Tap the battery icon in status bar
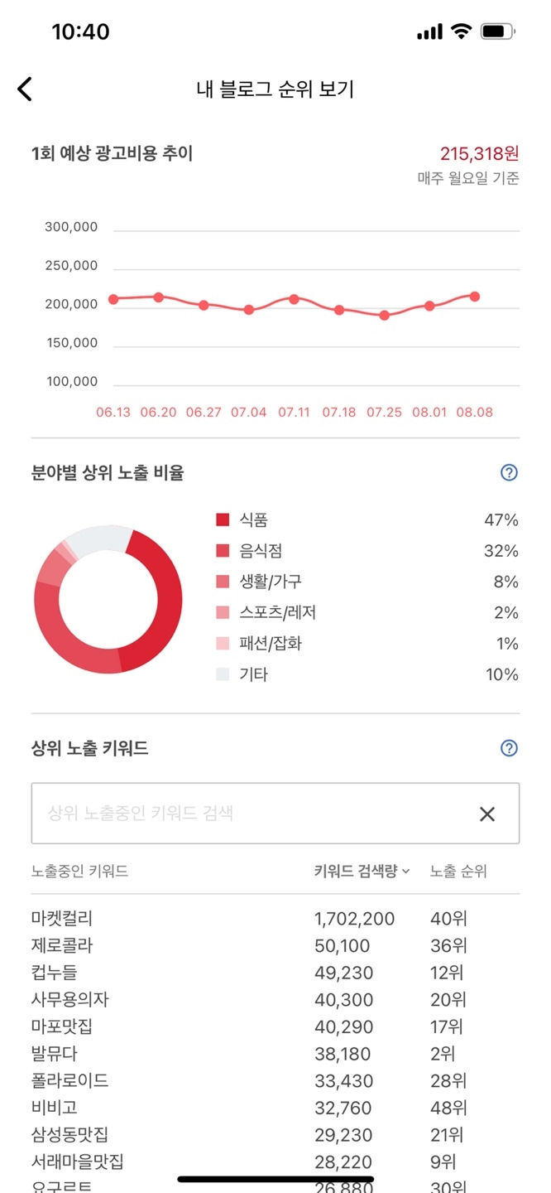 click(x=497, y=32)
